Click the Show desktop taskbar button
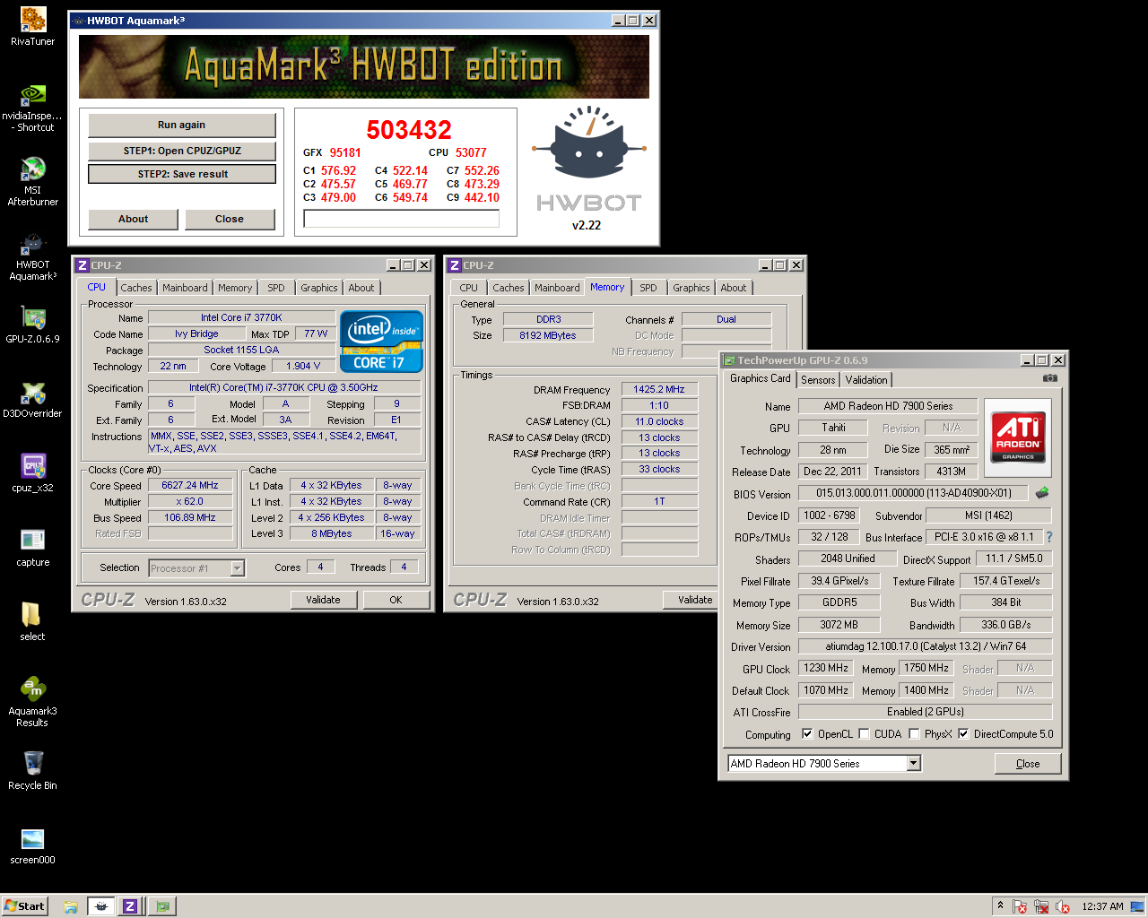 click(1136, 906)
